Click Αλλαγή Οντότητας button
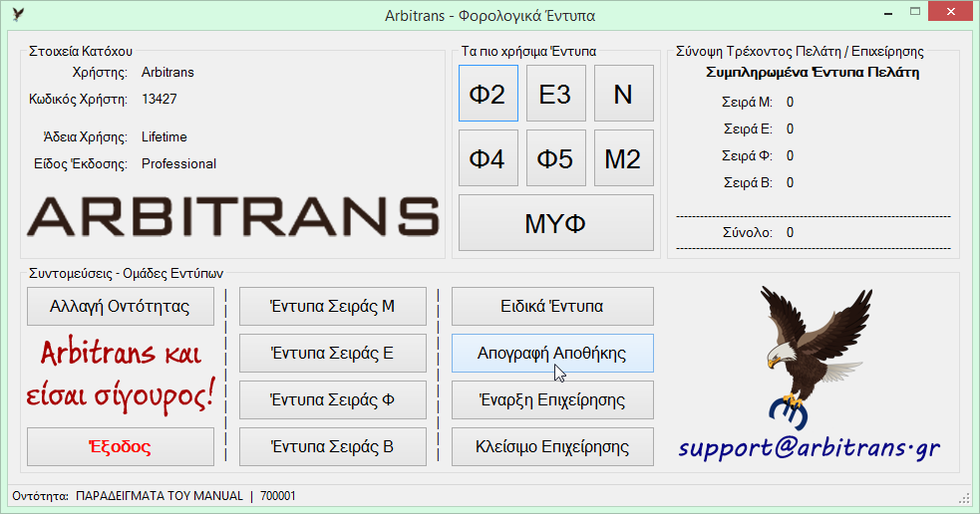 click(x=120, y=306)
